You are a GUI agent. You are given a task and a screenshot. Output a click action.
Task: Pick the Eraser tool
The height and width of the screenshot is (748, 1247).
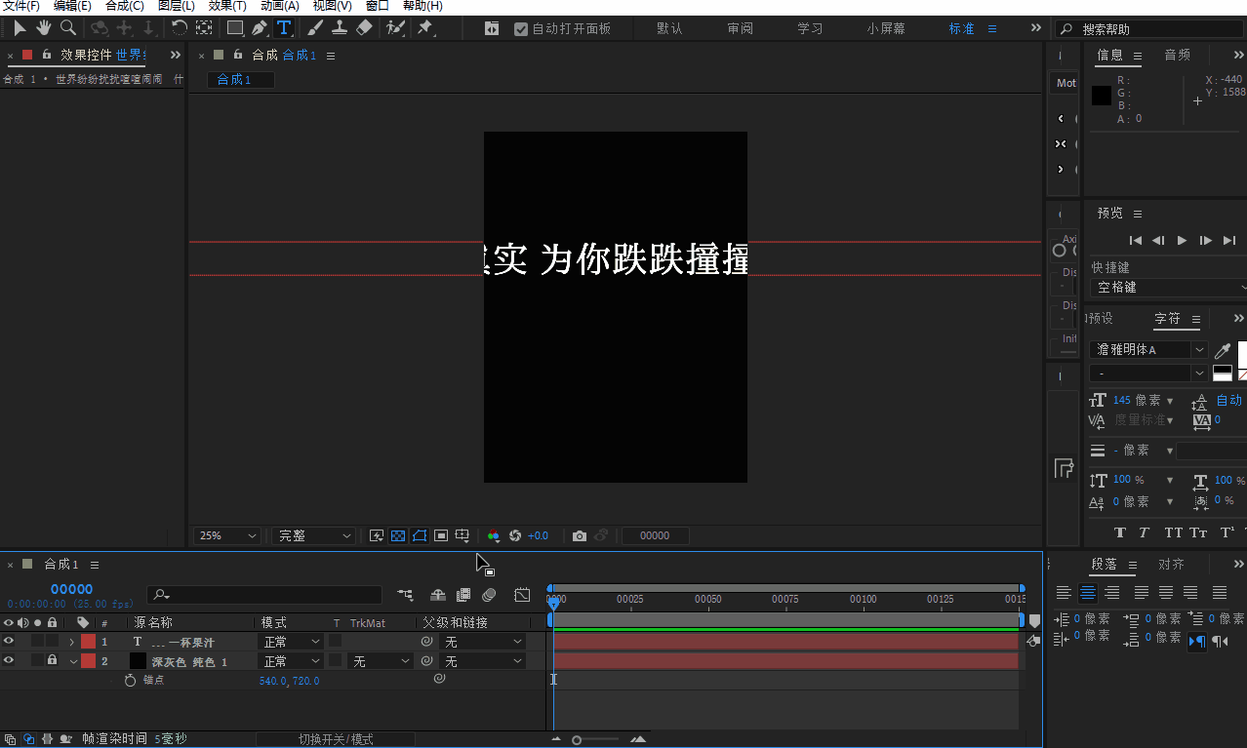[364, 28]
